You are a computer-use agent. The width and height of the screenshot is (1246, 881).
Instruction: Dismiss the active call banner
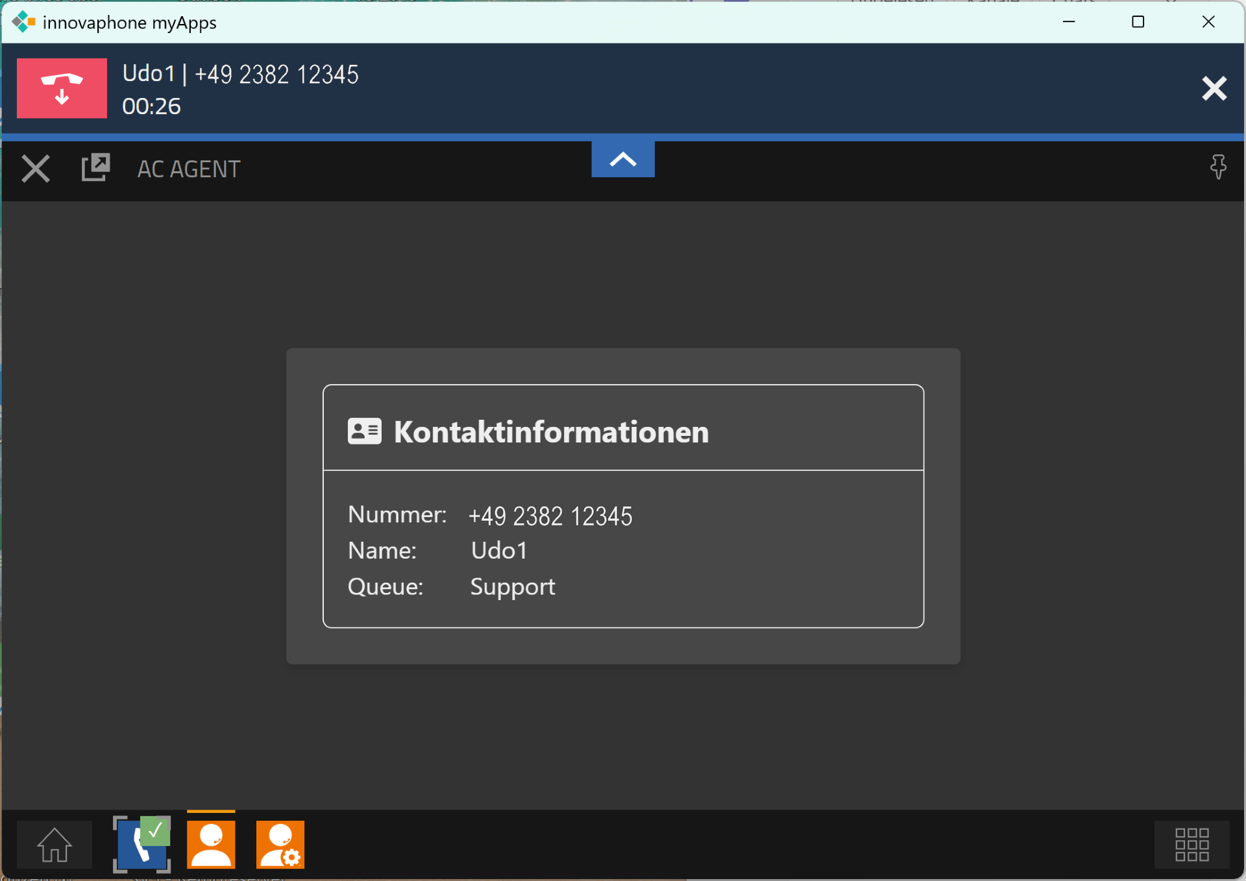[1214, 88]
